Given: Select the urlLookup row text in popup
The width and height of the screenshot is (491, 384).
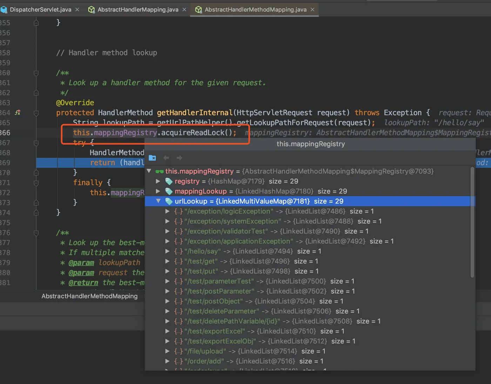Looking at the screenshot, I should [259, 201].
